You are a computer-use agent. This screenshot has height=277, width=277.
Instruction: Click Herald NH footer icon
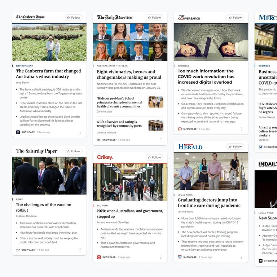coord(180,257)
